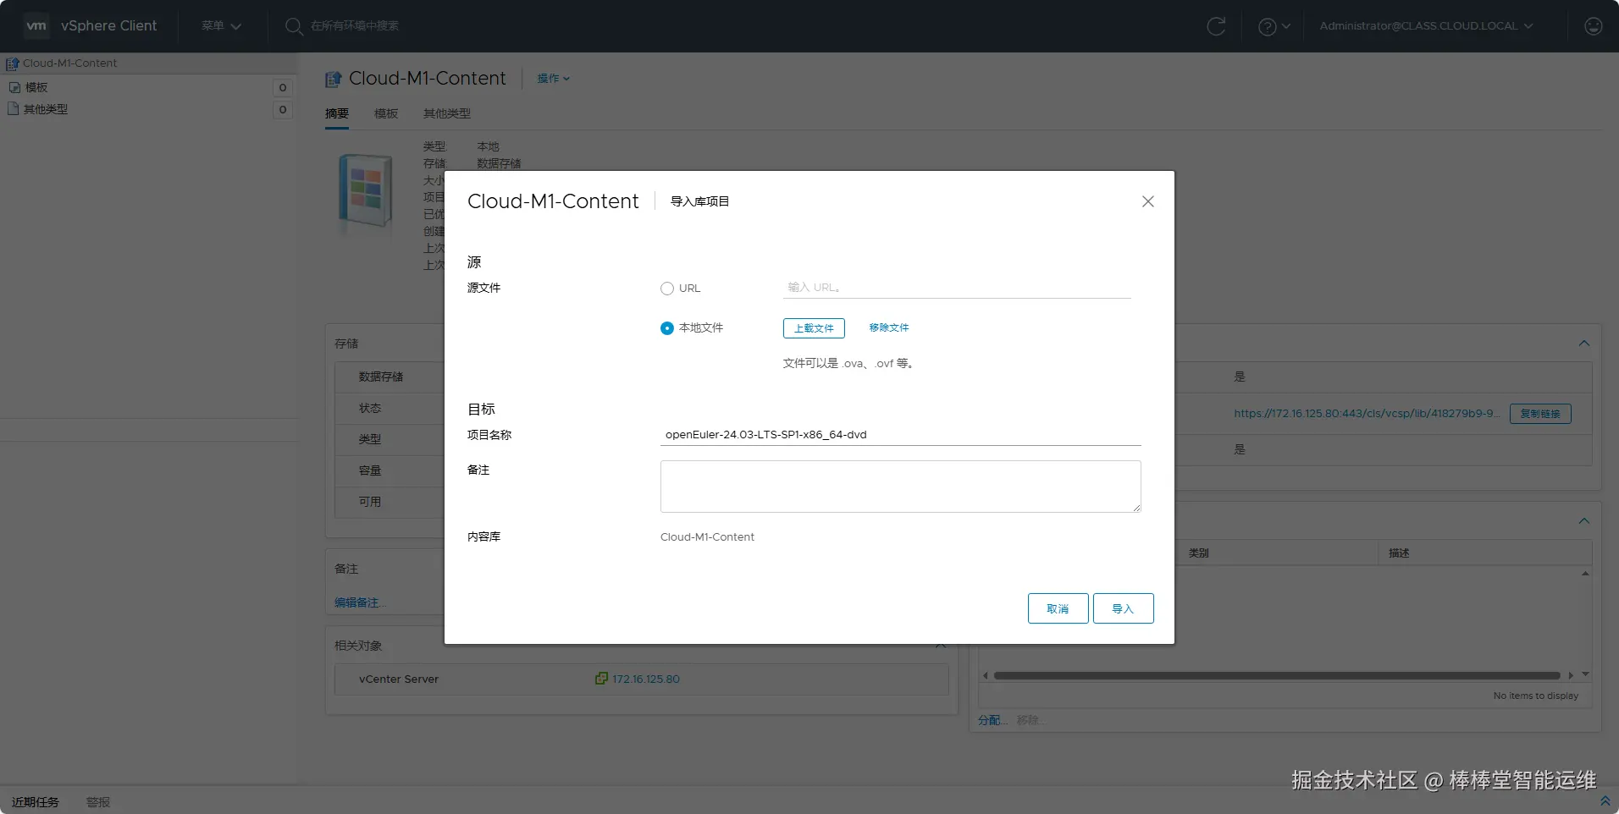
Task: Click the 复制链接 button
Action: [x=1540, y=414]
